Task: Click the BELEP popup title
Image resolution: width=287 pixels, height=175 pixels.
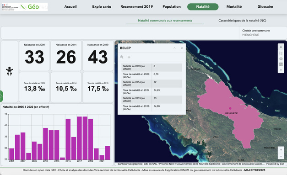Action: 125,48
